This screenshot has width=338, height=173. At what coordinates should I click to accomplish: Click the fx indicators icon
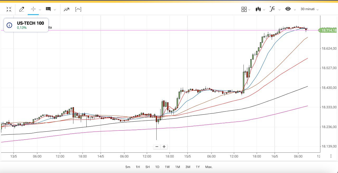(x=272, y=9)
